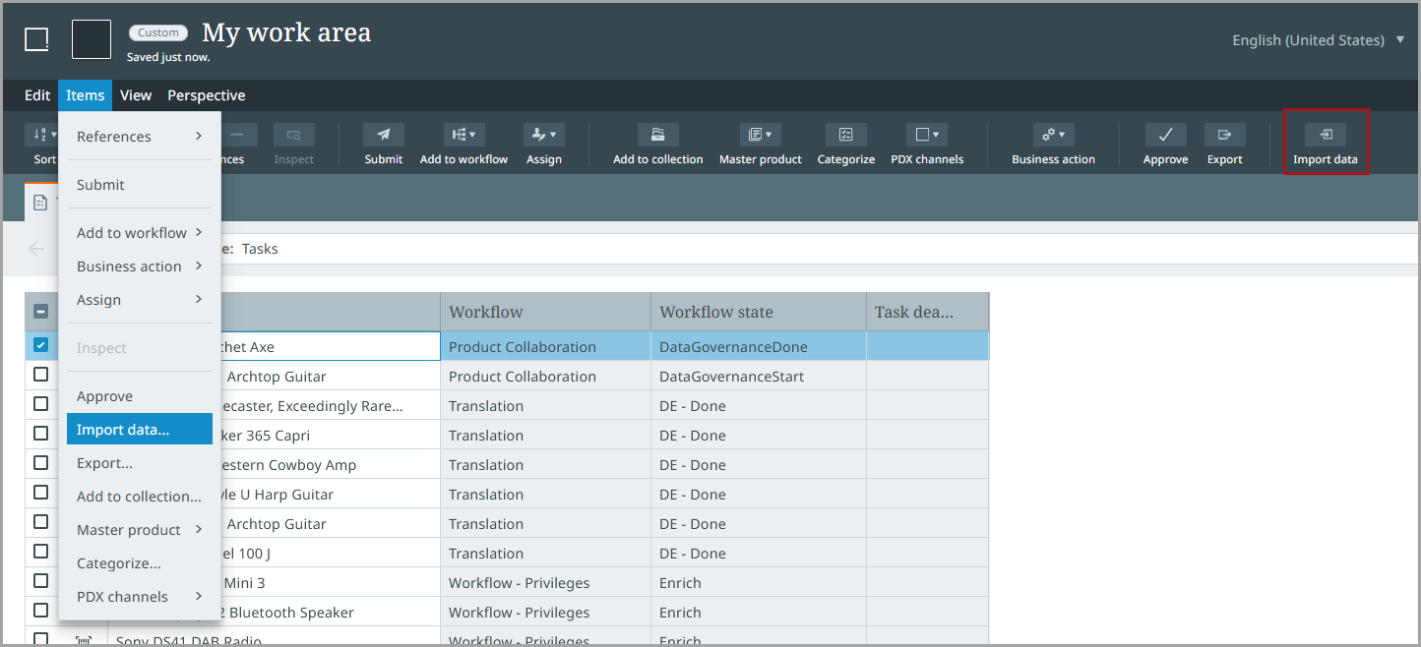The image size is (1421, 647).
Task: Open the Business action toolbar icon
Action: [1053, 136]
